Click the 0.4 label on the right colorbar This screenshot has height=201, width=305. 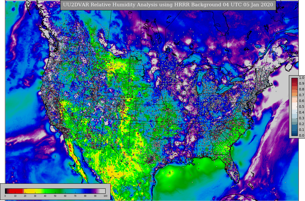coord(301,112)
